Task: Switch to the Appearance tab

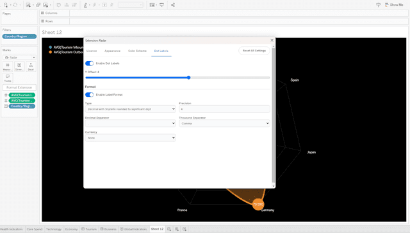Action: pyautogui.click(x=113, y=51)
